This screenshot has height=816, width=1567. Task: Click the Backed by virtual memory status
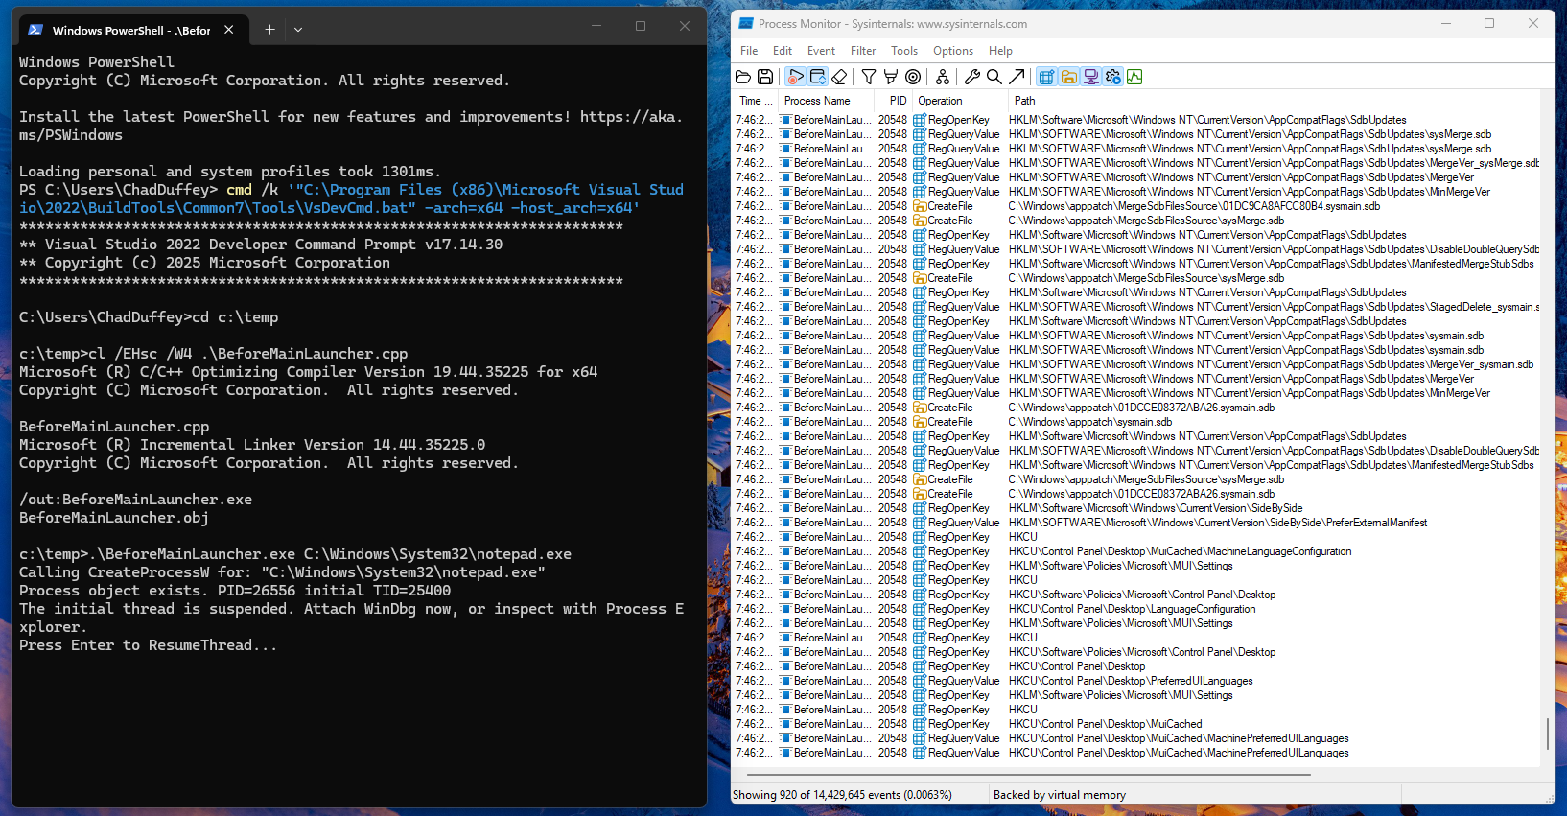click(x=1060, y=795)
